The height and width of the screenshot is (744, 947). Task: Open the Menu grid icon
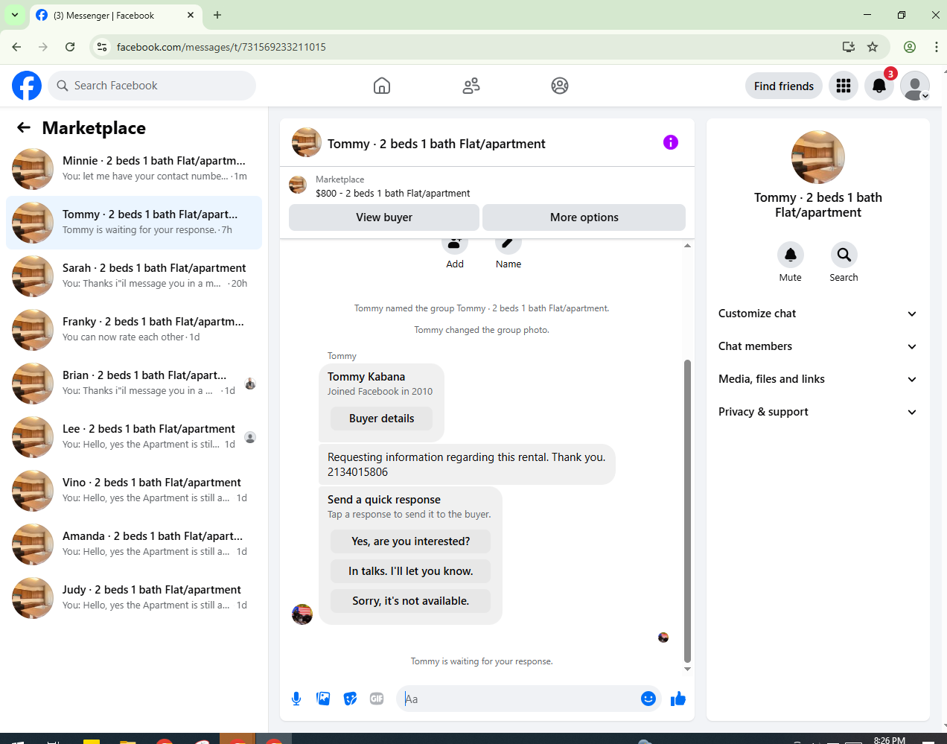coord(844,86)
